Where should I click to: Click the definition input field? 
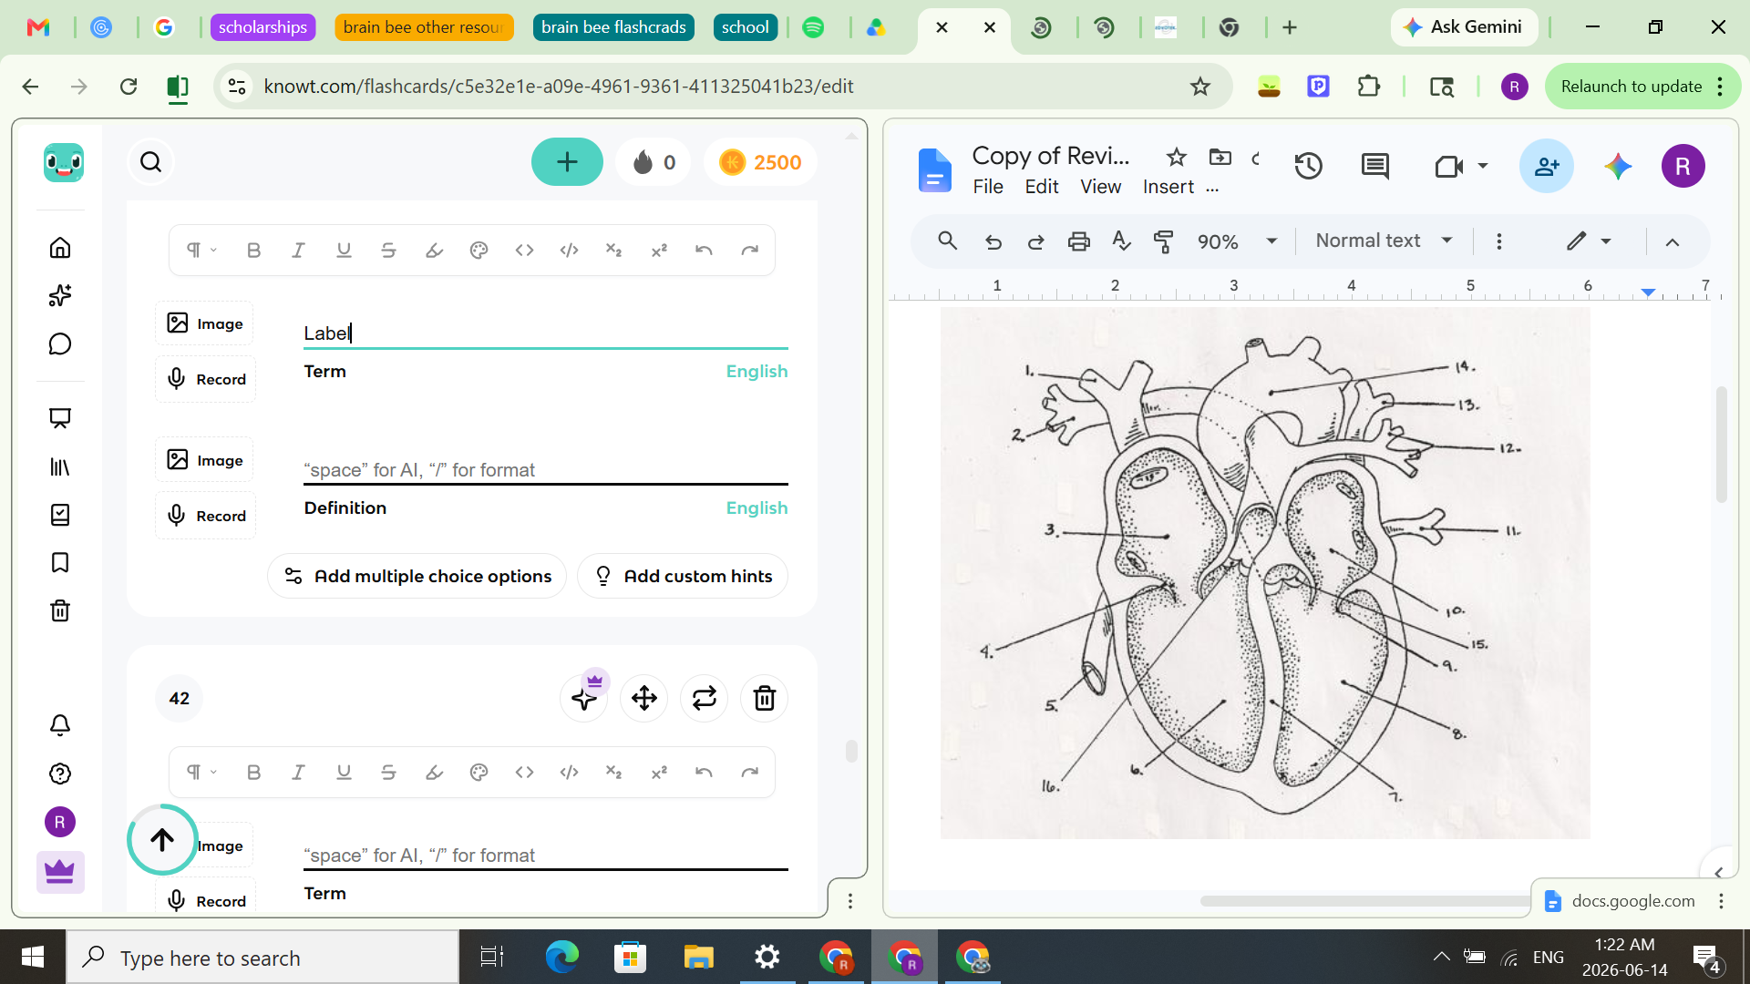point(546,470)
